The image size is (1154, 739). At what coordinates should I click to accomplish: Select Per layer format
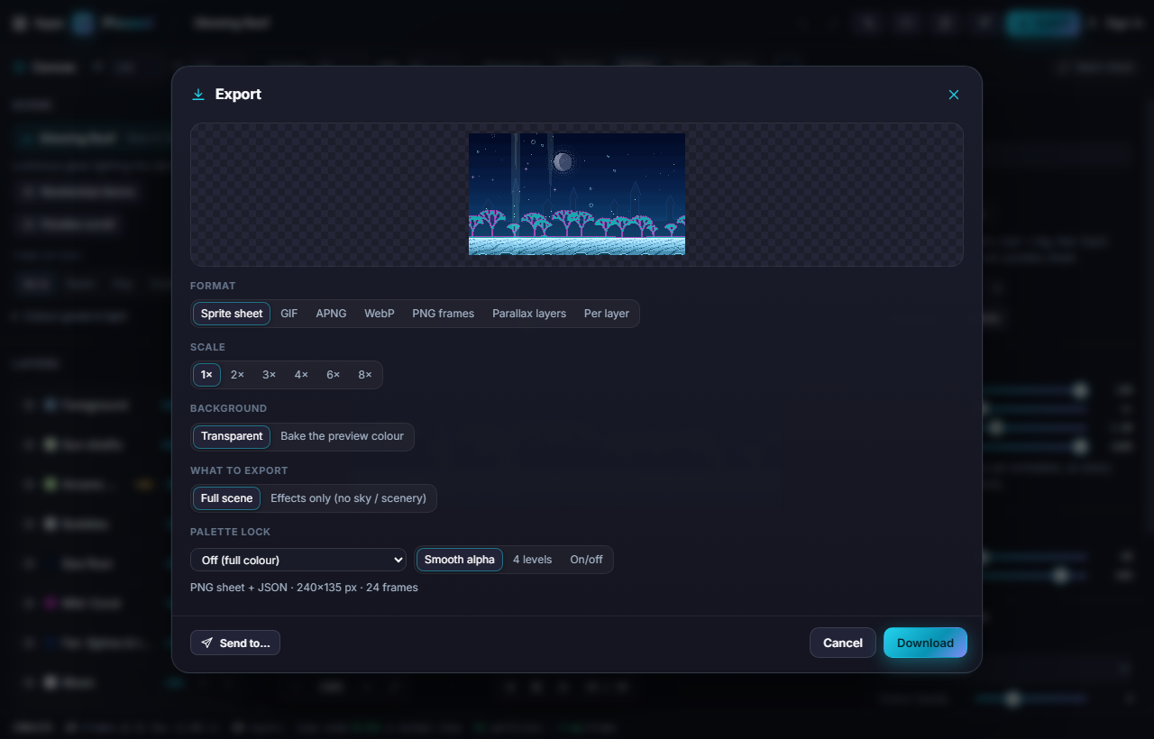point(607,314)
